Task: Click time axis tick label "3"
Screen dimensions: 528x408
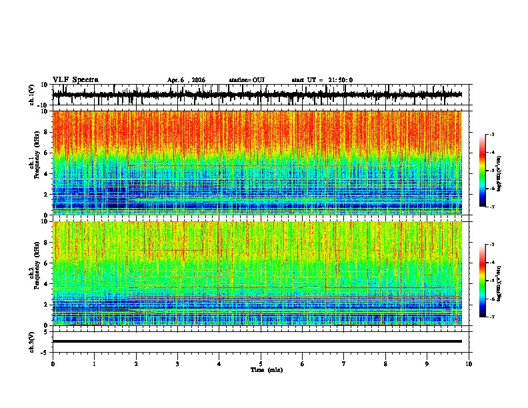Action: (x=177, y=364)
